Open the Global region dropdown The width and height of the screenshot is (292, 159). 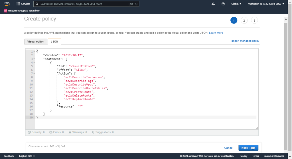(236, 4)
